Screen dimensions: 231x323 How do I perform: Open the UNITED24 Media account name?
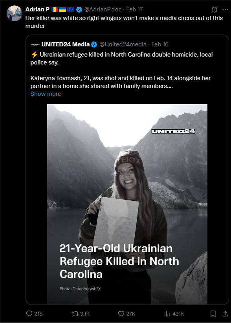pyautogui.click(x=66, y=44)
